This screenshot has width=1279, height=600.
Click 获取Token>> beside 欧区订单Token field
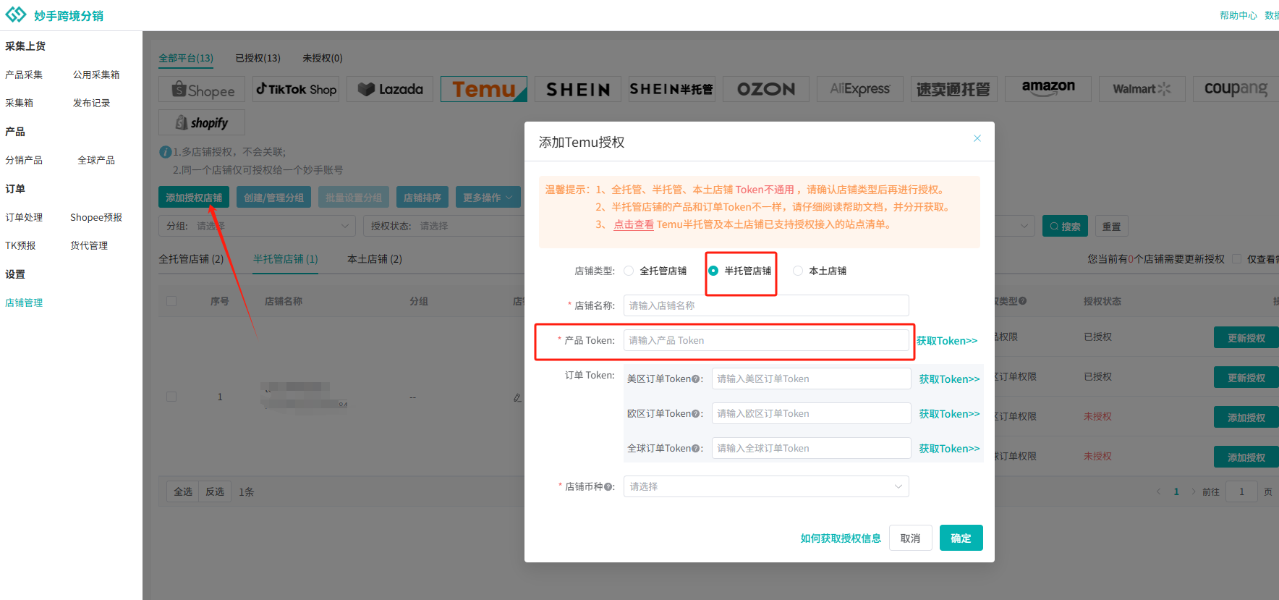click(x=949, y=413)
